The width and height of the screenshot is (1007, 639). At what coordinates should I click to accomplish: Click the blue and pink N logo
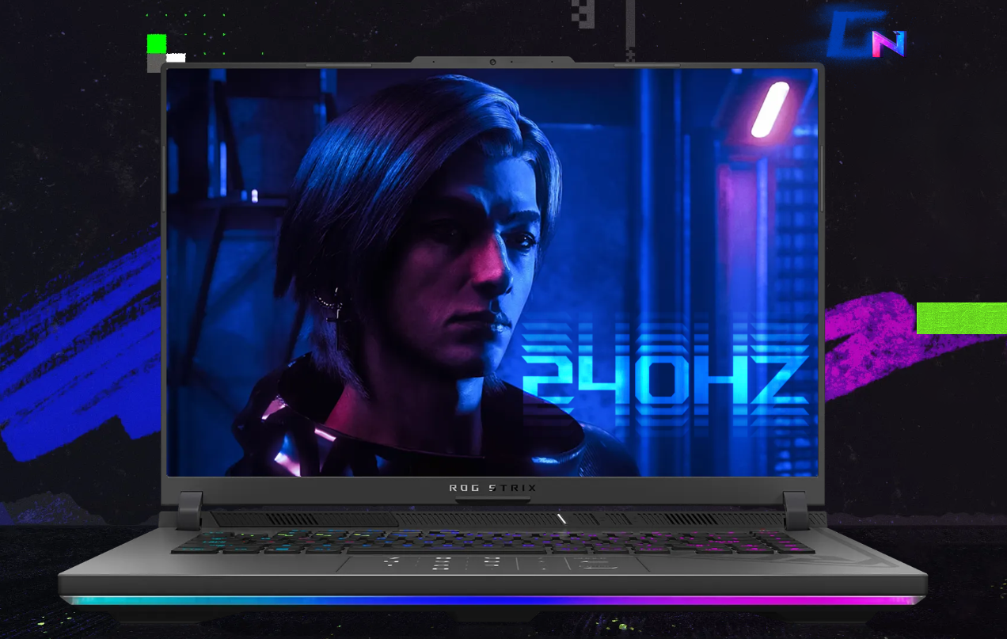(x=887, y=44)
